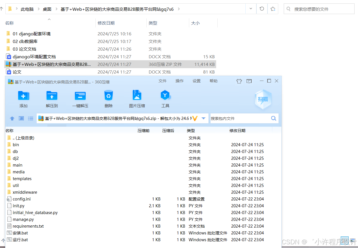Click the 扫描 scan shield badge

(x=263, y=99)
